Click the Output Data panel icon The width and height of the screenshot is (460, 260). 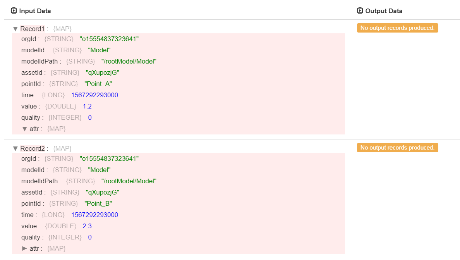coord(360,11)
